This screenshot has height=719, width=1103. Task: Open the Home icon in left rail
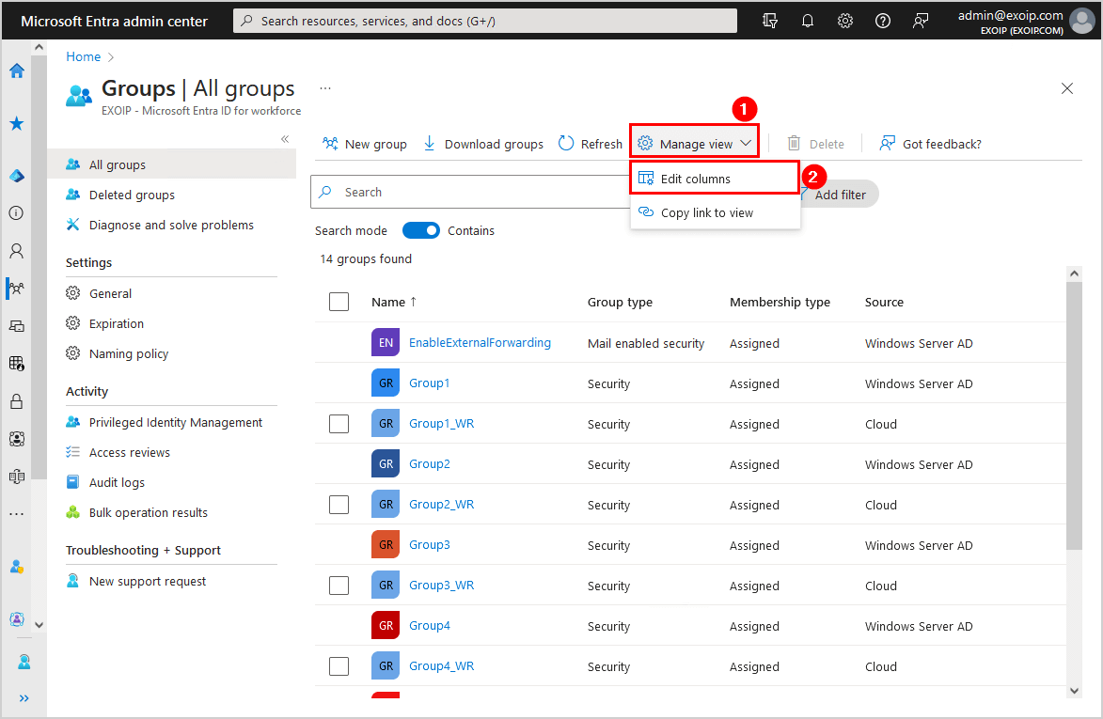coord(17,70)
